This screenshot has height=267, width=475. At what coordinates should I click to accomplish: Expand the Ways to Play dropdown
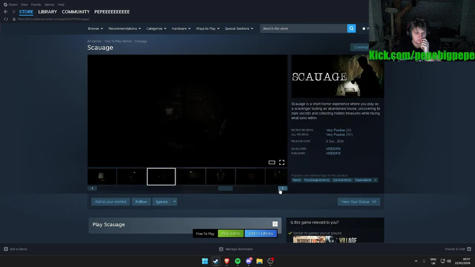pyautogui.click(x=208, y=29)
